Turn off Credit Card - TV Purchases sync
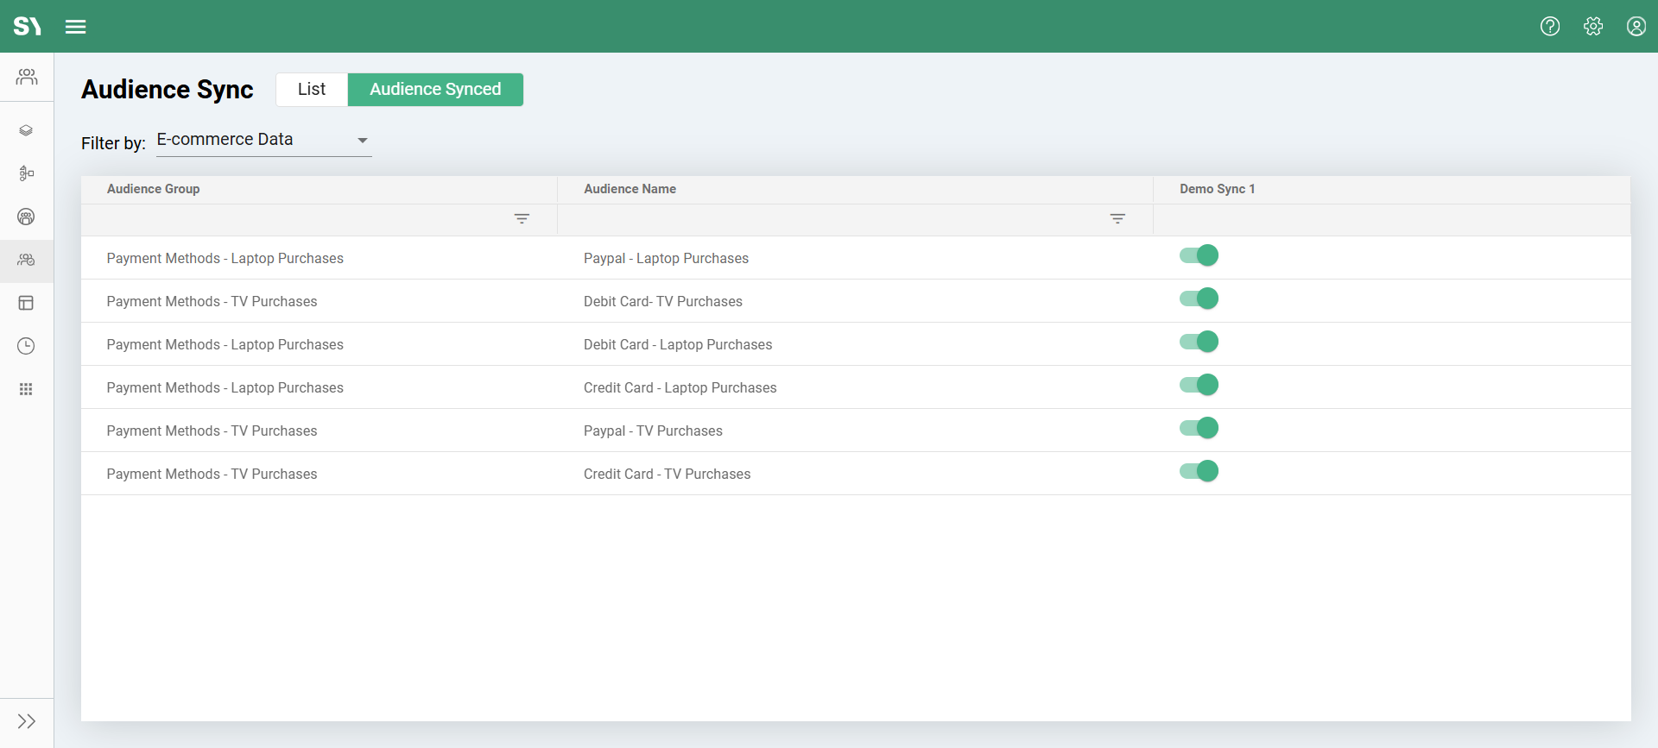This screenshot has width=1658, height=748. pos(1199,471)
